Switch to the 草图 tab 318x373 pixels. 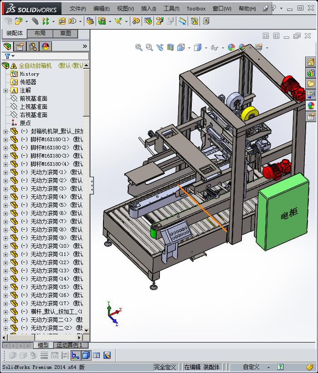click(x=66, y=33)
